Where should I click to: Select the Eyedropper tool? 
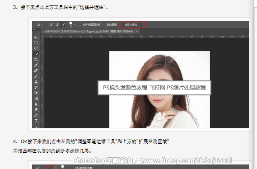click(x=36, y=65)
